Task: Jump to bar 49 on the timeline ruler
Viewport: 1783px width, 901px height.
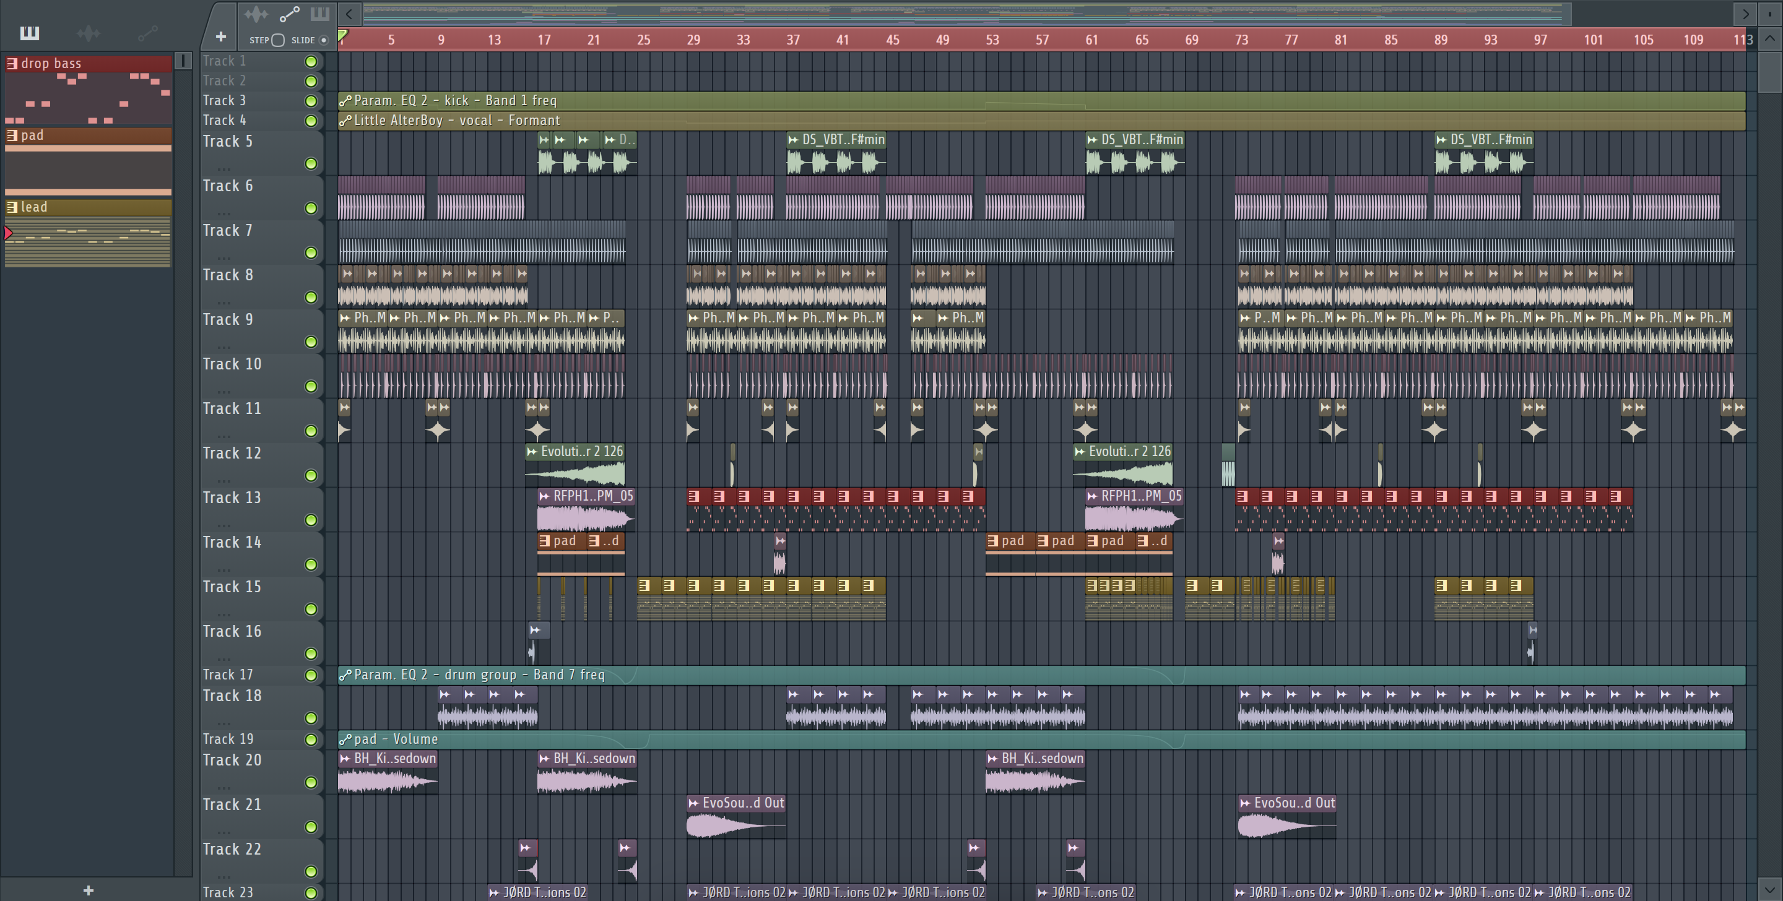Action: coord(943,40)
